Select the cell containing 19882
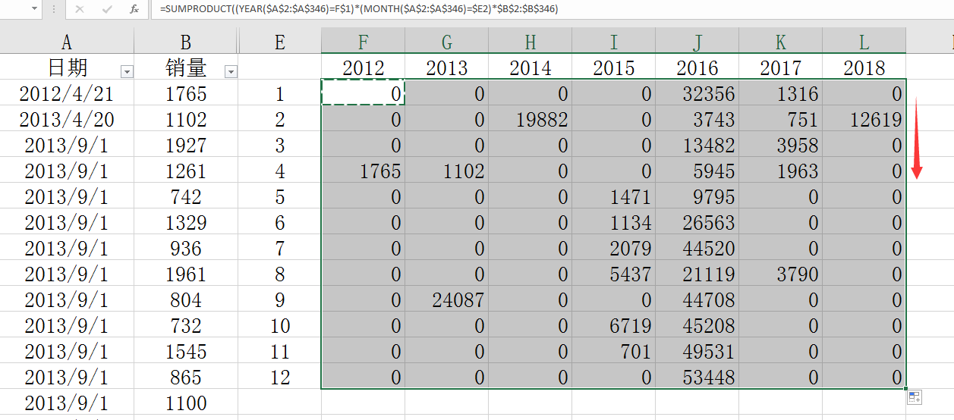The image size is (954, 420). point(531,119)
